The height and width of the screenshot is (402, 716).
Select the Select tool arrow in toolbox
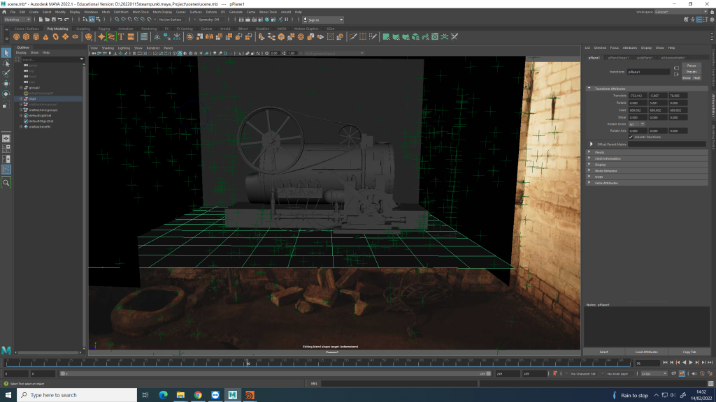[x=6, y=52]
